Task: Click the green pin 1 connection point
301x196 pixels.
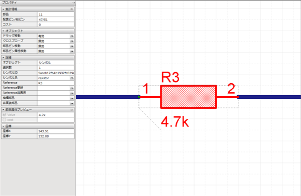Action: click(x=139, y=97)
